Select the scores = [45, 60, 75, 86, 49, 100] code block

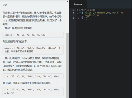pos(33,35)
